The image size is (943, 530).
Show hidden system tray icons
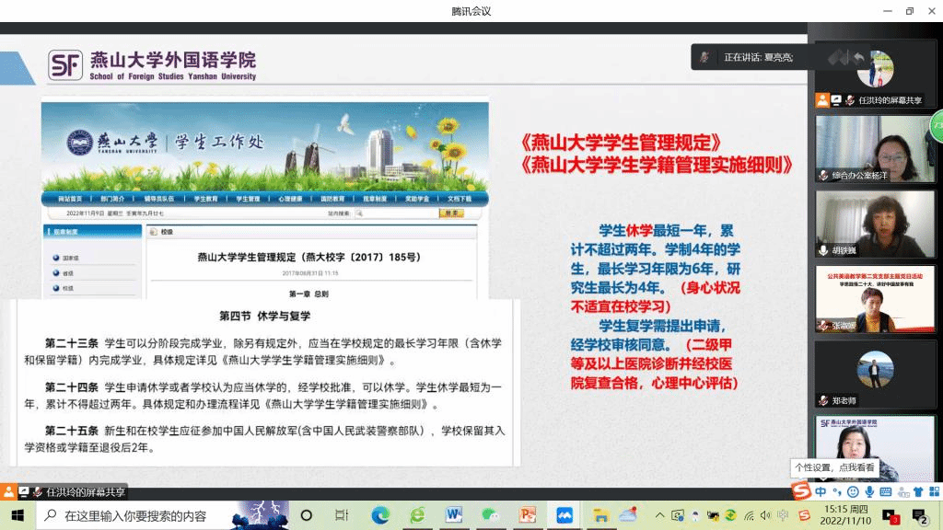tap(660, 515)
